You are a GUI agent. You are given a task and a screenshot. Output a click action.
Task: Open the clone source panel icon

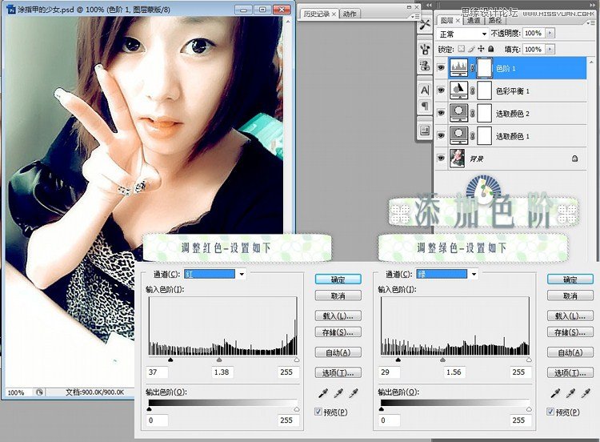point(425,65)
